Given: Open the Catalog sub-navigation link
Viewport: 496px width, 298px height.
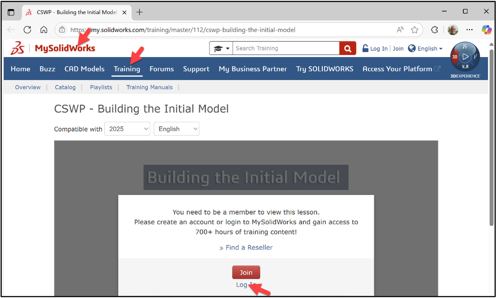Looking at the screenshot, I should coord(65,87).
